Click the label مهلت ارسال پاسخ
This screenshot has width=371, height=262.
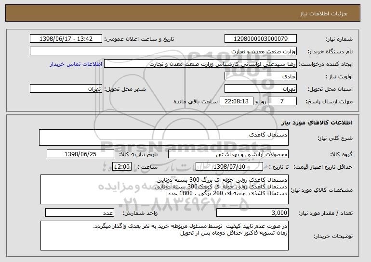tap(329, 101)
